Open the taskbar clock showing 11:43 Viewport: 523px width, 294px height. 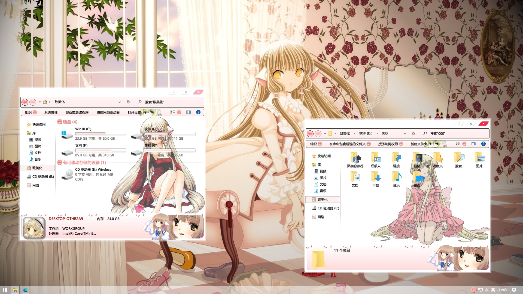coord(503,290)
